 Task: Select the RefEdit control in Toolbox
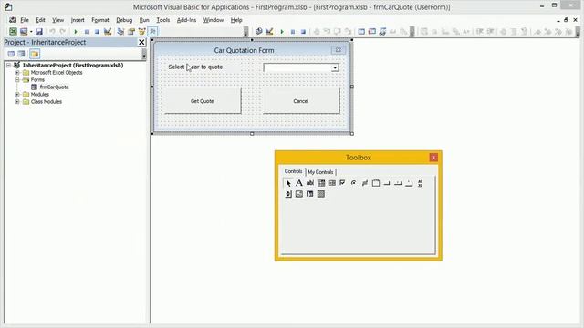pyautogui.click(x=310, y=194)
